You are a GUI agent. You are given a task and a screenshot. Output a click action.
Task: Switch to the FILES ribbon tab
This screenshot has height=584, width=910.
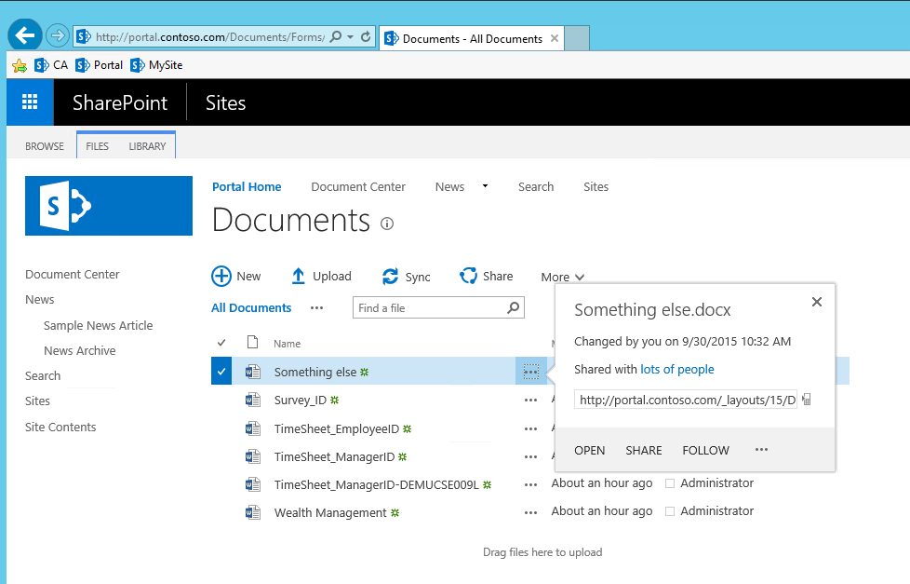click(x=98, y=146)
